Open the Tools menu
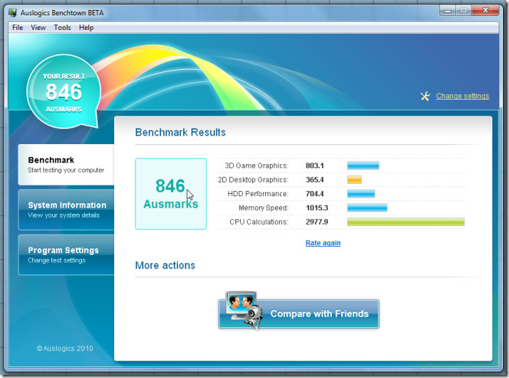 pyautogui.click(x=62, y=28)
